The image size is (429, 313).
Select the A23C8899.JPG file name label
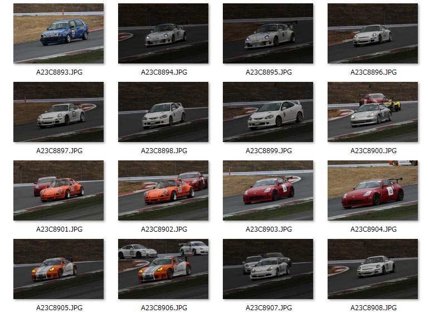coord(269,151)
